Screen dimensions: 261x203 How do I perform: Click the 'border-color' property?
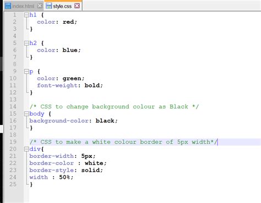(x=51, y=163)
